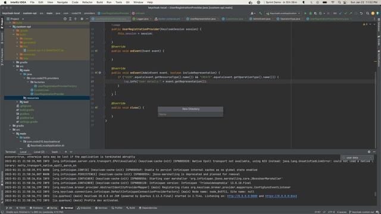
Task: Add a new terminal tab with plus
Action: pyautogui.click(x=66, y=152)
